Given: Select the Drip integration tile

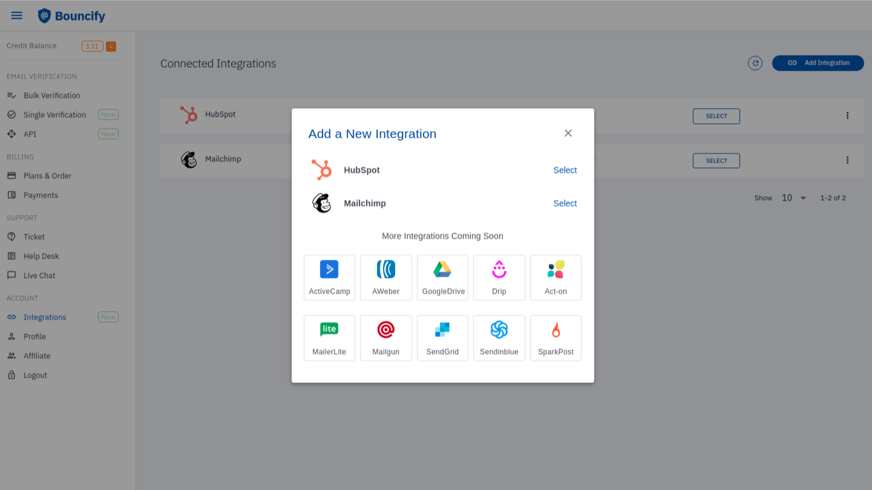Looking at the screenshot, I should tap(499, 277).
